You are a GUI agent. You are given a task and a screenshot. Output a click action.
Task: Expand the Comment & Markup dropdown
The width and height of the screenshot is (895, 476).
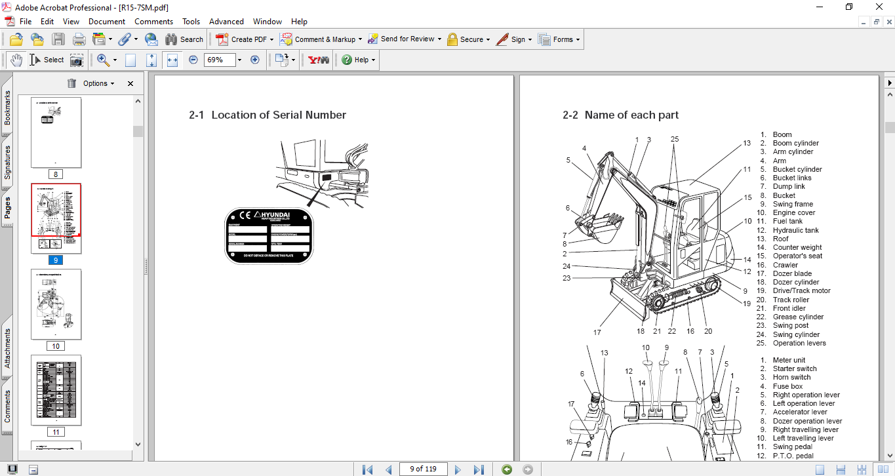click(x=361, y=39)
